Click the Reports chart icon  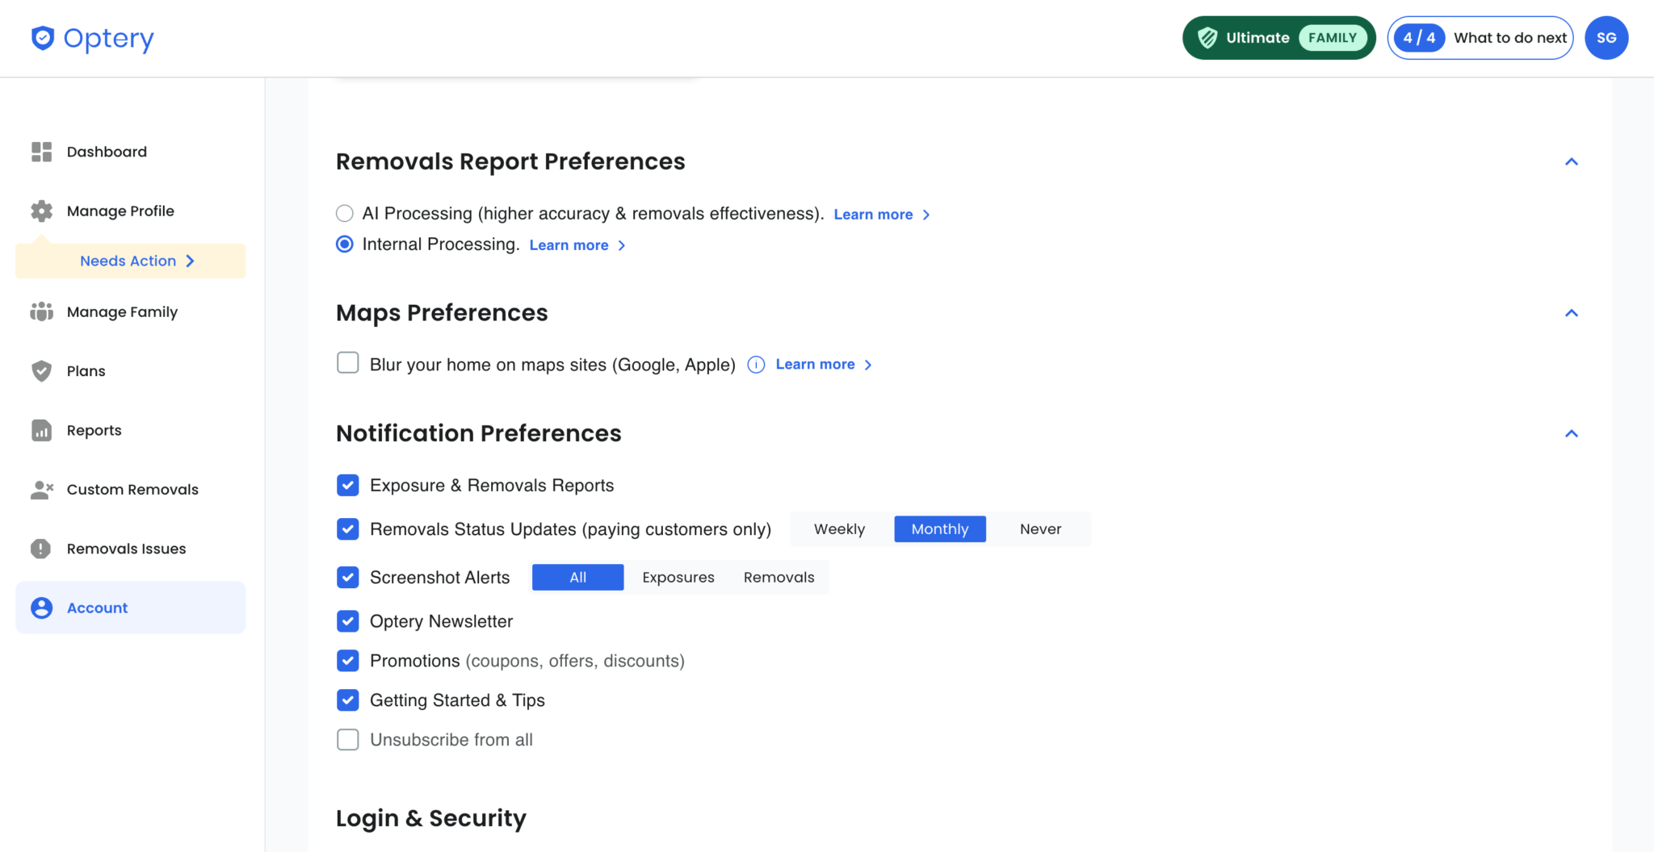41,430
